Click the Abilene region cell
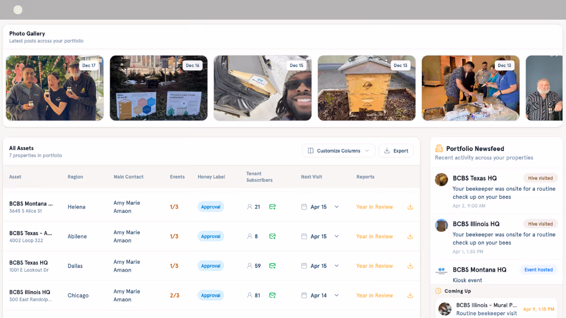 (x=77, y=237)
